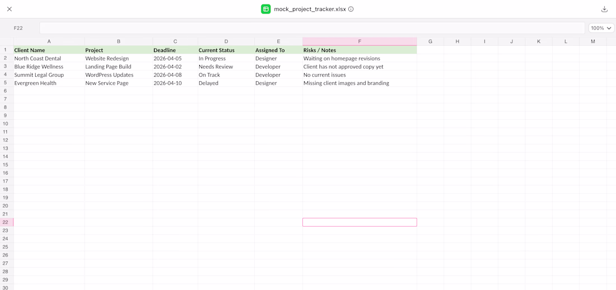Select the 'Delayed' status cell
This screenshot has height=290, width=616.
point(226,83)
